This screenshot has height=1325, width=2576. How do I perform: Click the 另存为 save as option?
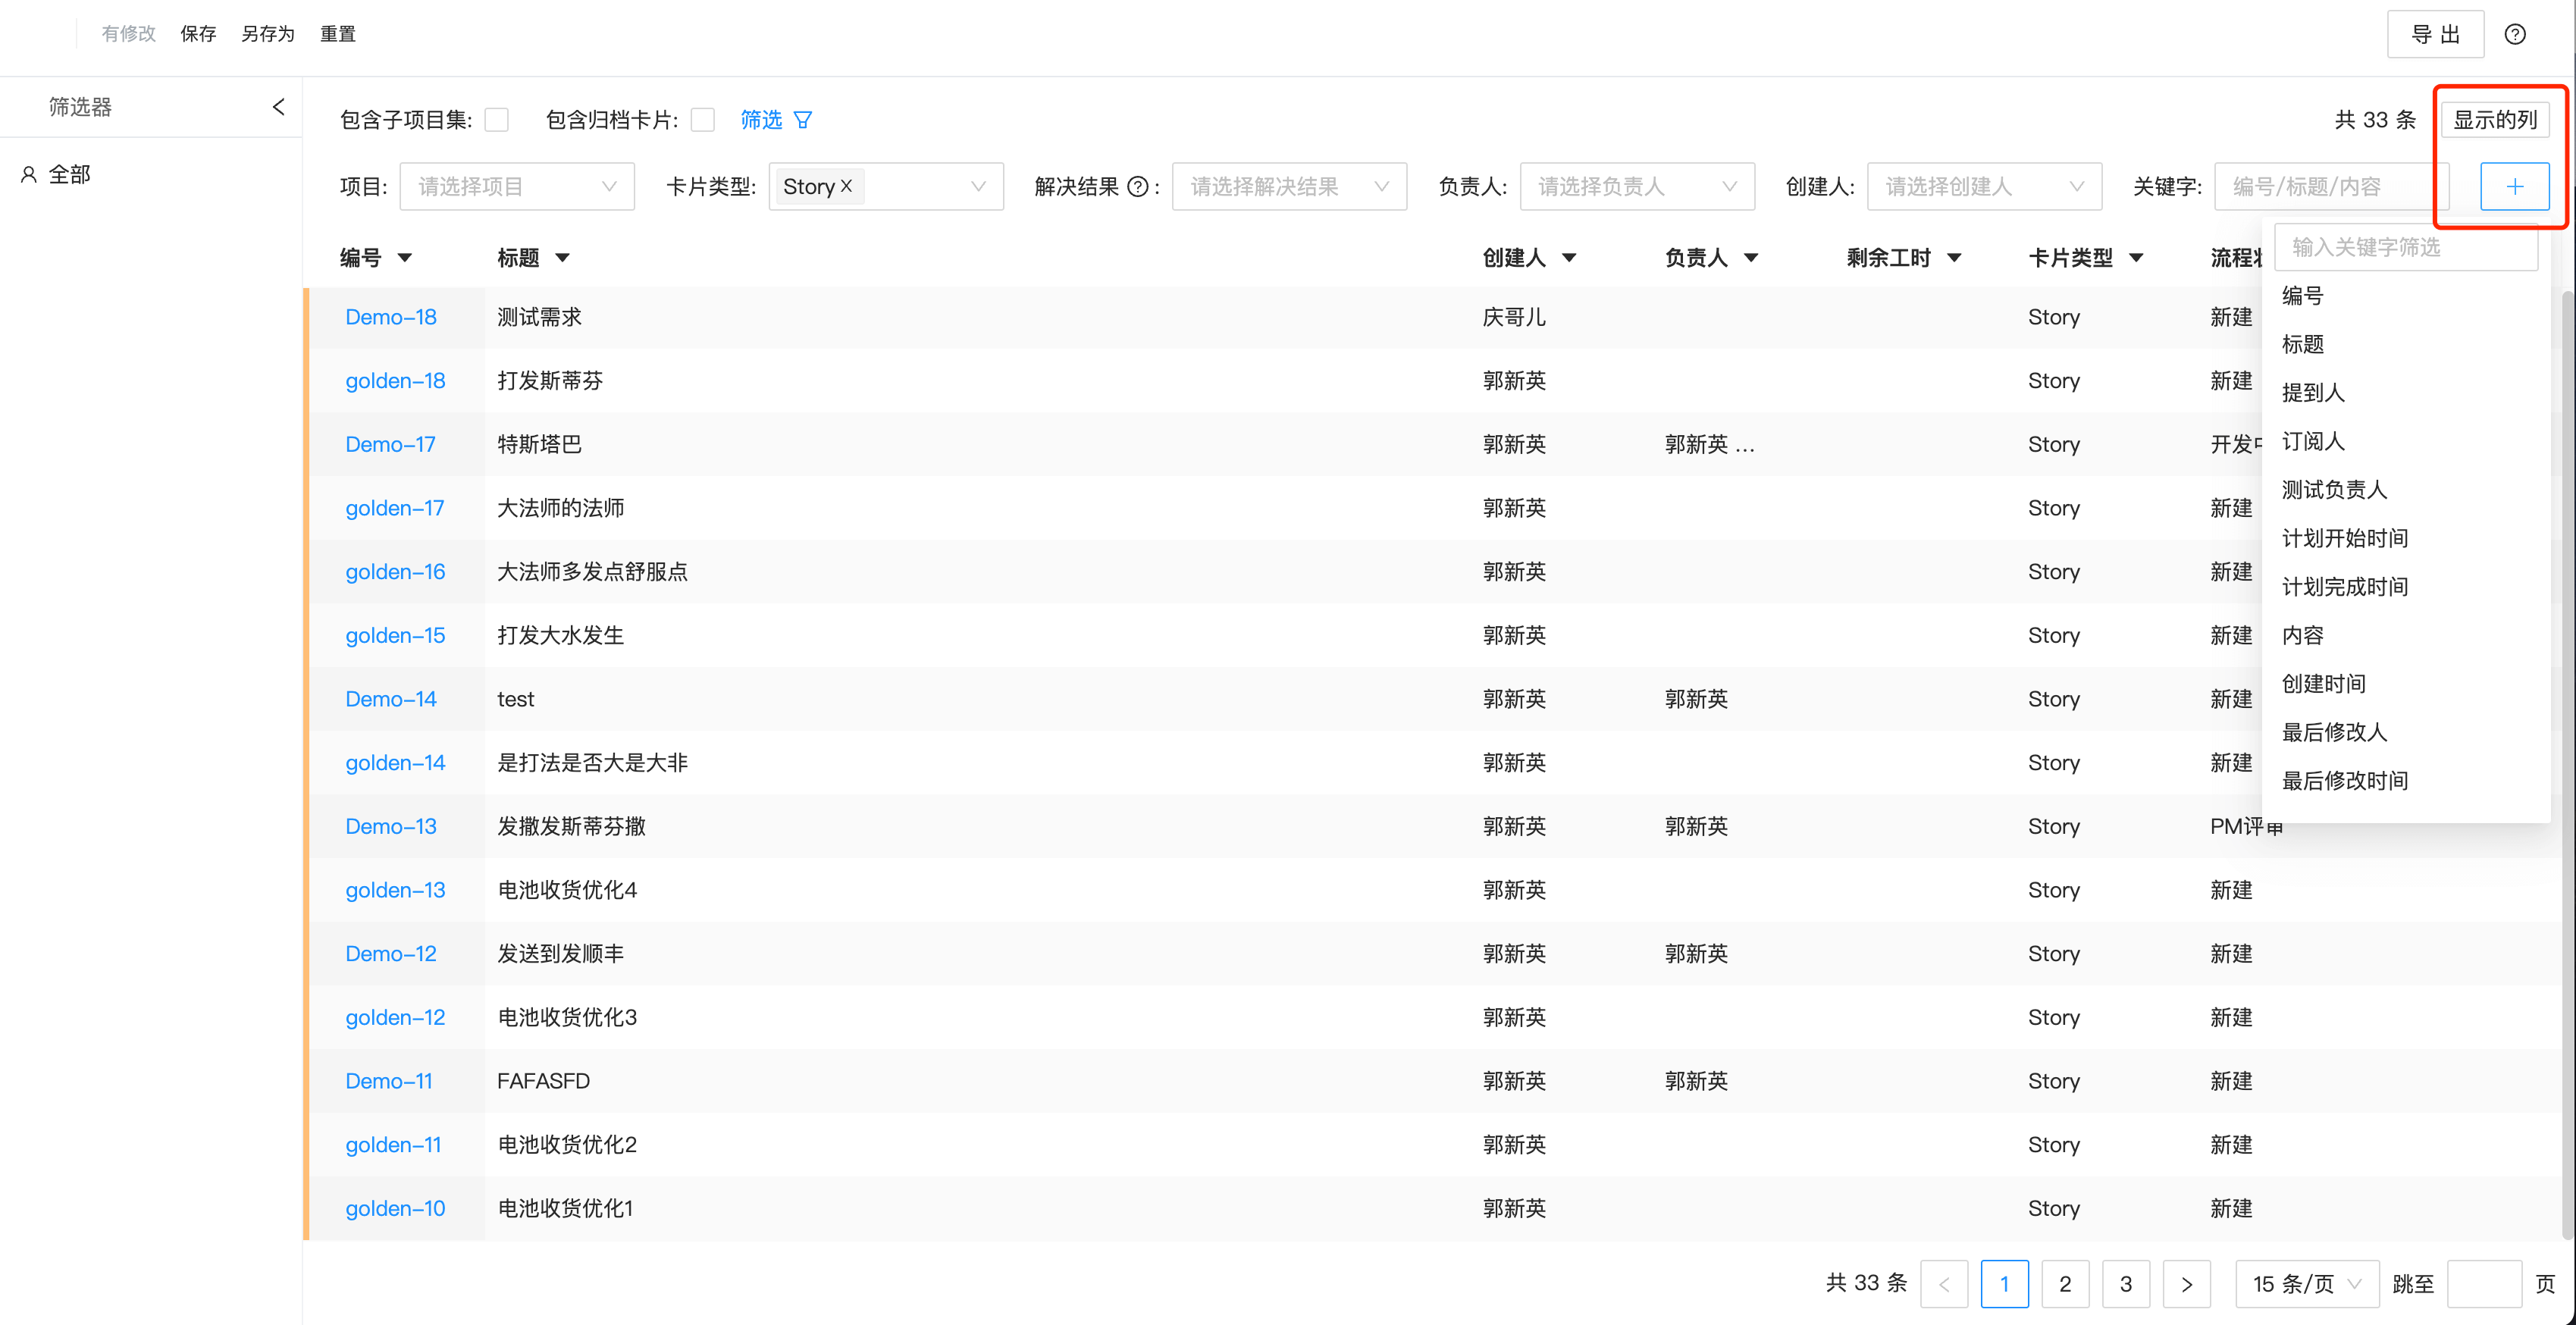268,34
